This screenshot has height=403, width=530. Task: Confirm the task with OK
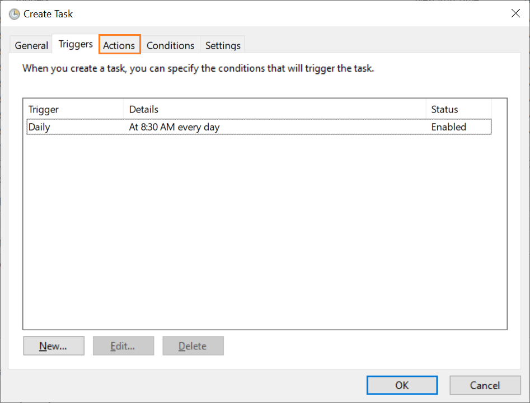click(402, 385)
